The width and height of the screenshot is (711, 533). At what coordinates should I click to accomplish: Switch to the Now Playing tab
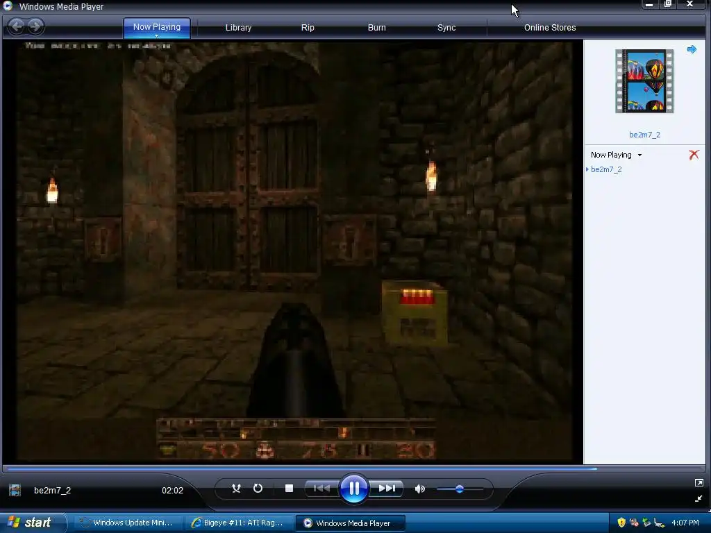156,27
